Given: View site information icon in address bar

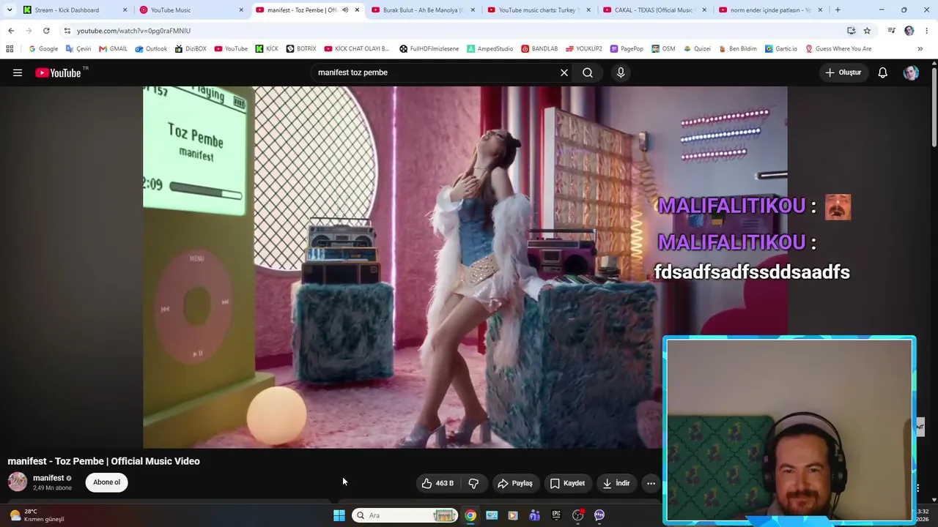Looking at the screenshot, I should click(x=67, y=31).
